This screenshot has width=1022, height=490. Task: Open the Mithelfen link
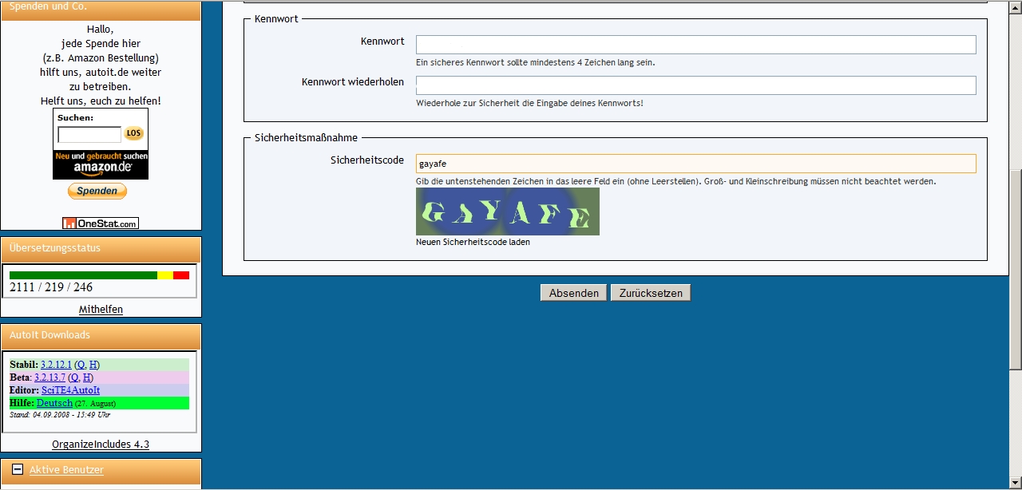tap(101, 310)
